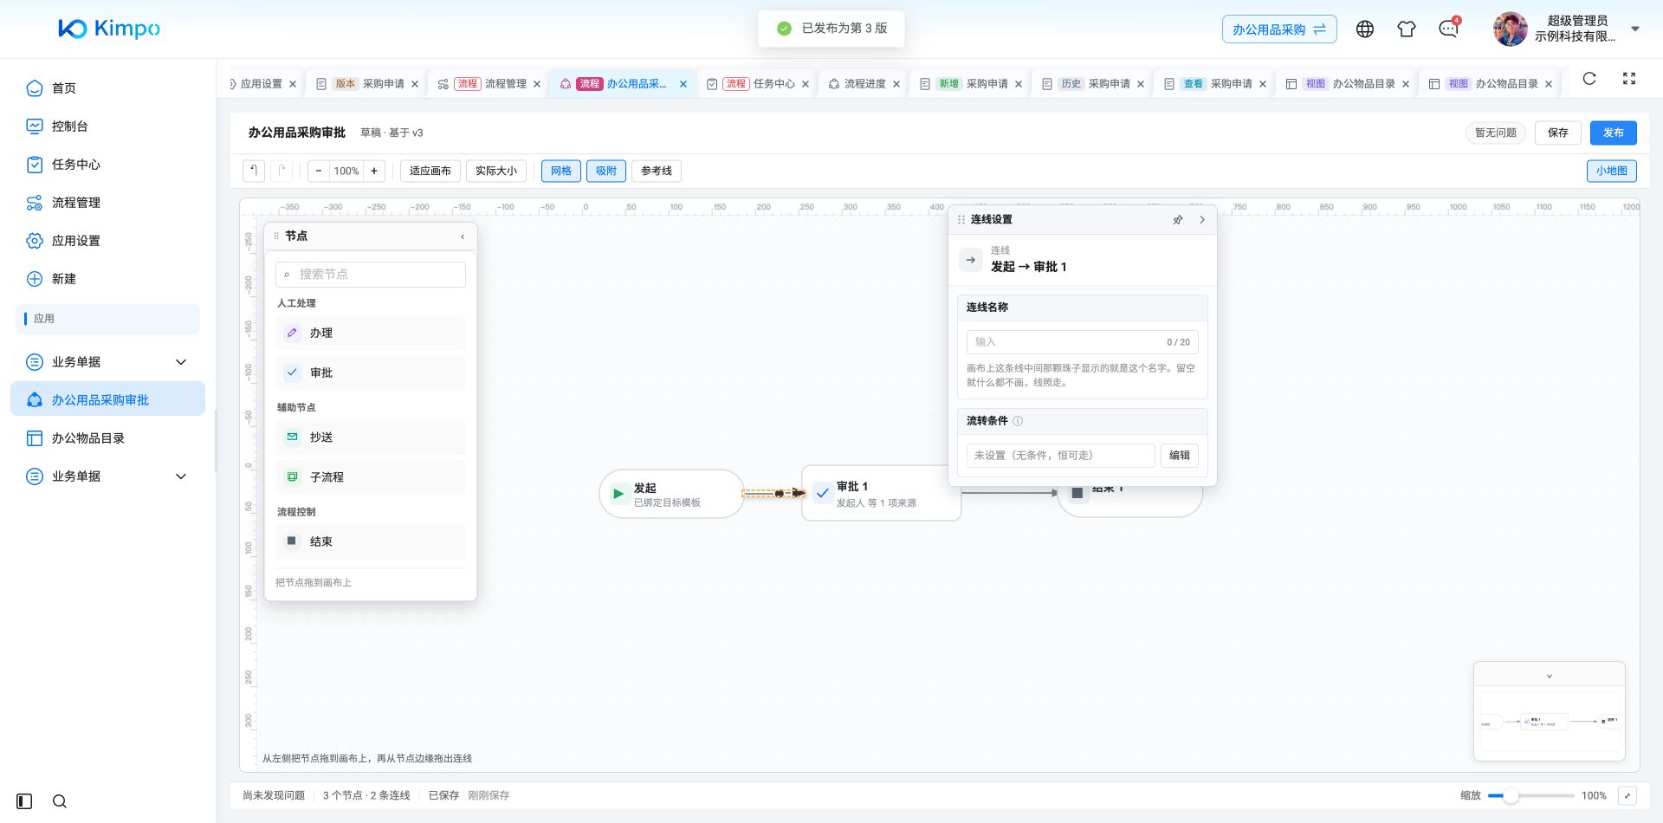The image size is (1663, 823).
Task: Toggle the 吸附 snap option
Action: [x=606, y=171]
